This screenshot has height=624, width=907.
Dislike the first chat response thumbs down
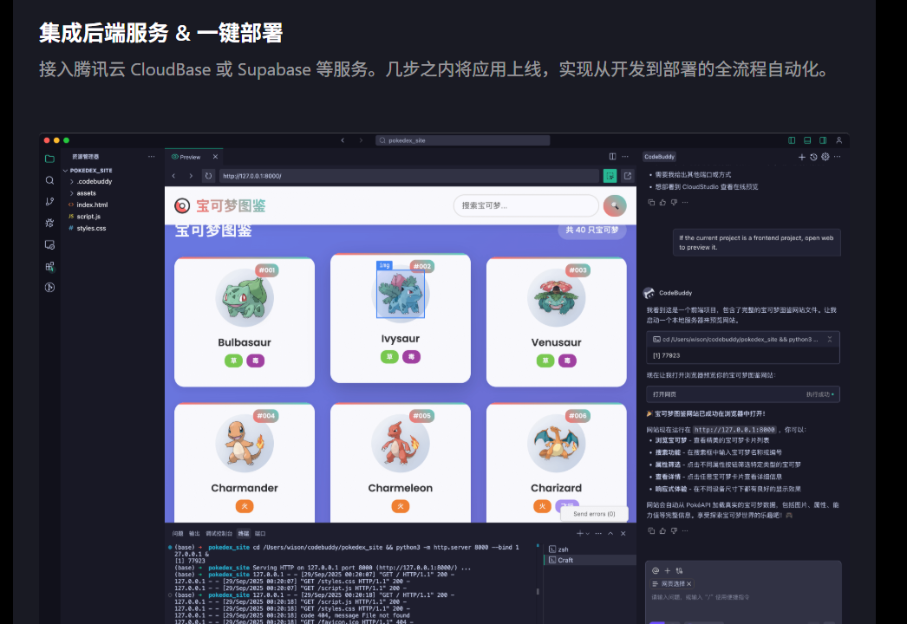point(674,203)
